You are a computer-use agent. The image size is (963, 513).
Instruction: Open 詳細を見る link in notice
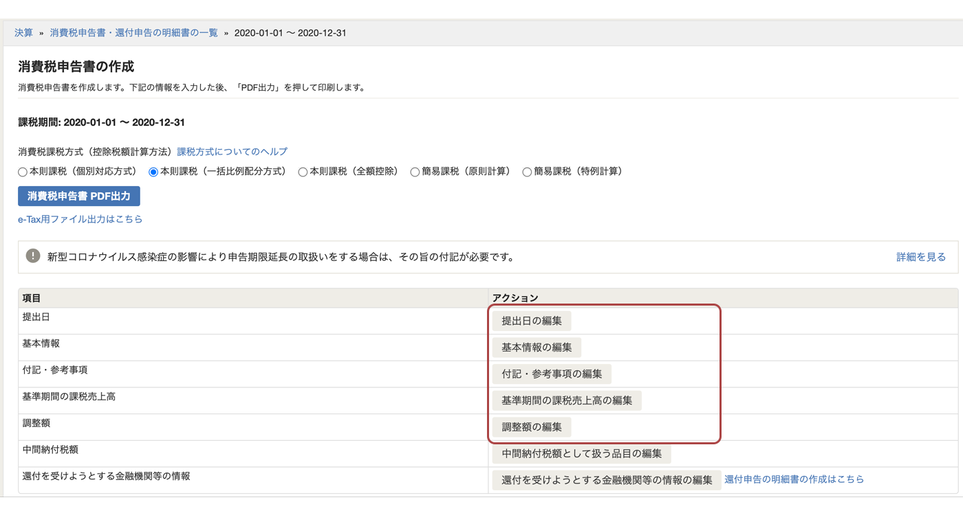tap(921, 257)
